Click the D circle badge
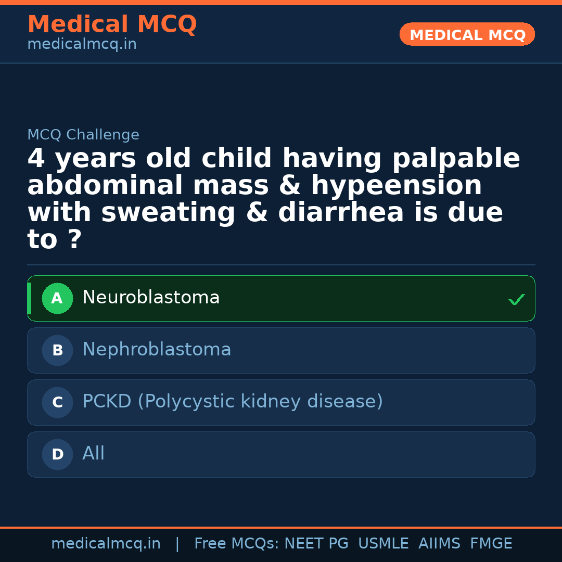Screen dimensions: 562x562 pos(57,455)
